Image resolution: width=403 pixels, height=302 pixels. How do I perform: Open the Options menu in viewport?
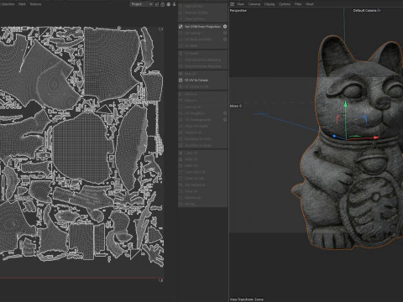285,4
